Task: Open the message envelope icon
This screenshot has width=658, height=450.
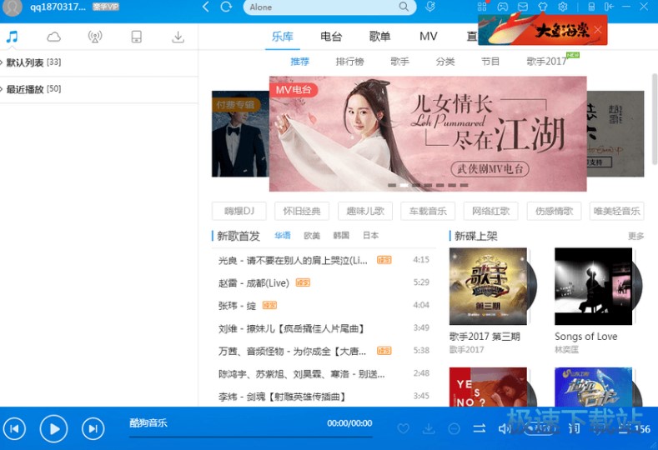Action: pyautogui.click(x=522, y=7)
